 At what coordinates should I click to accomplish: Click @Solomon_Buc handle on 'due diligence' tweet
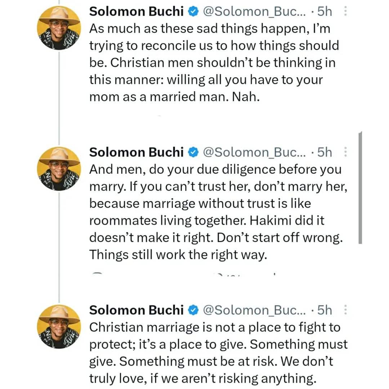coord(254,152)
